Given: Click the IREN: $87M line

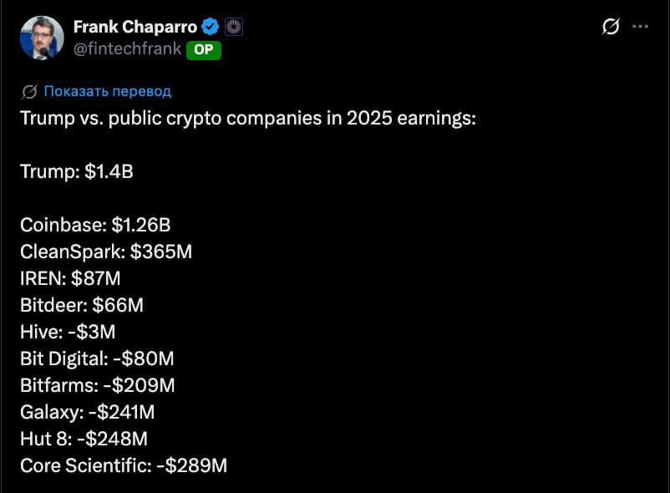Looking at the screenshot, I should point(70,278).
